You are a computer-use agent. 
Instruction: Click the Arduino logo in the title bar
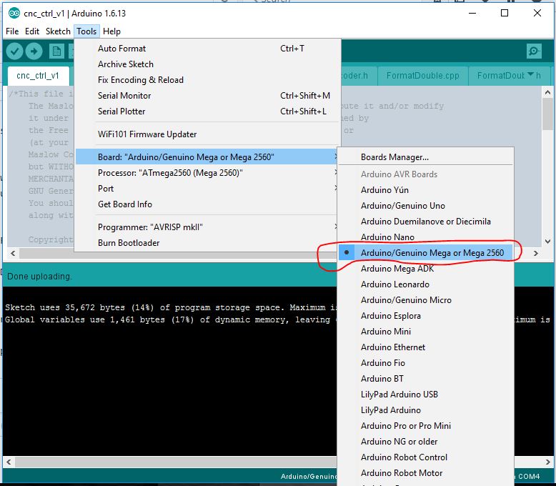tap(14, 14)
